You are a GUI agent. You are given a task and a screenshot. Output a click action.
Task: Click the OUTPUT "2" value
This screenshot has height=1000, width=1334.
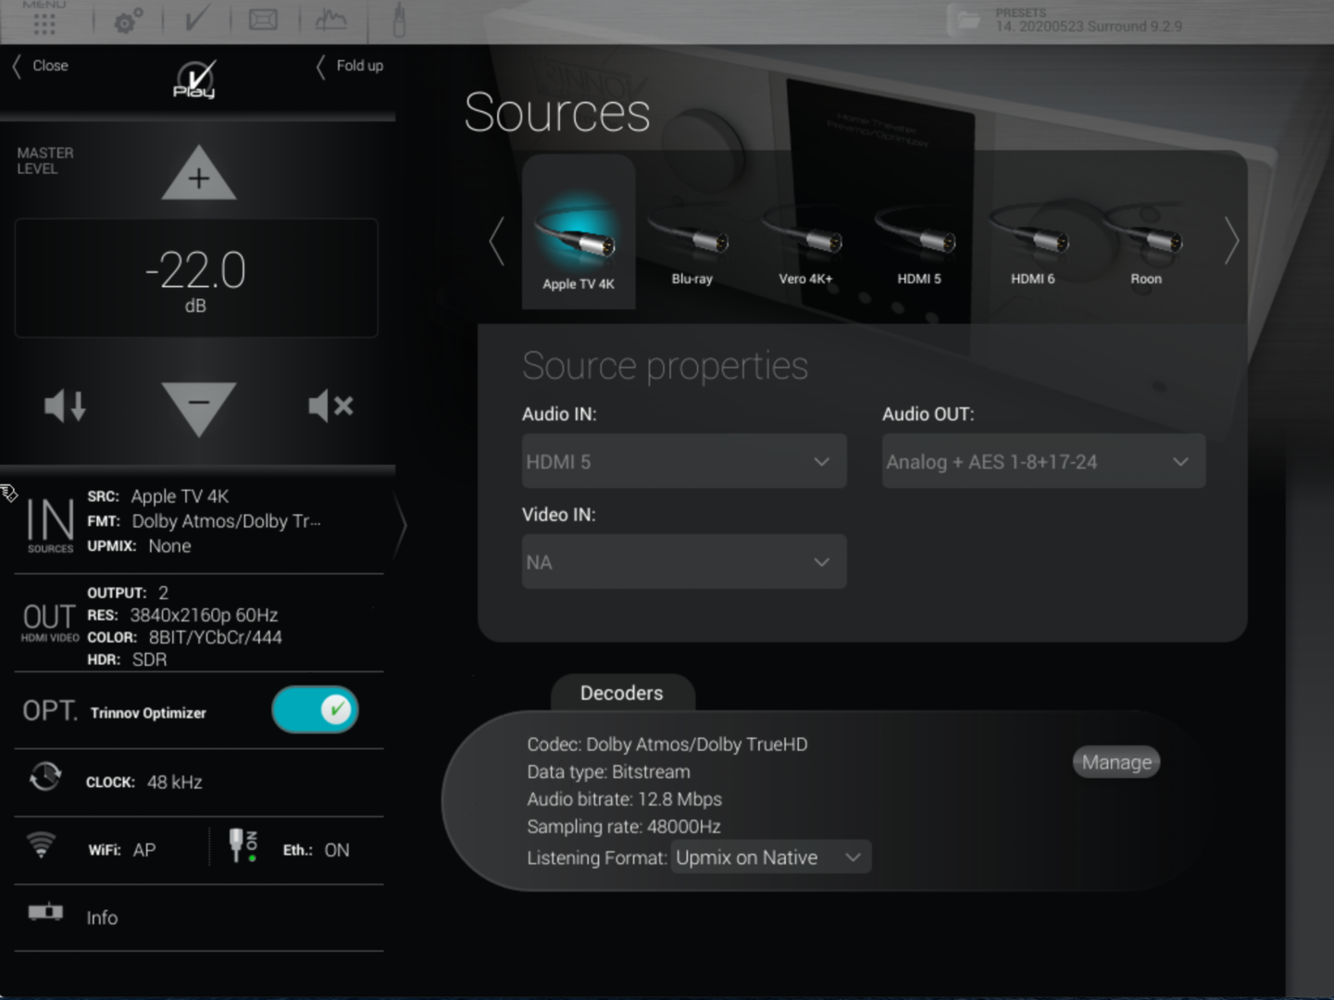pyautogui.click(x=163, y=593)
